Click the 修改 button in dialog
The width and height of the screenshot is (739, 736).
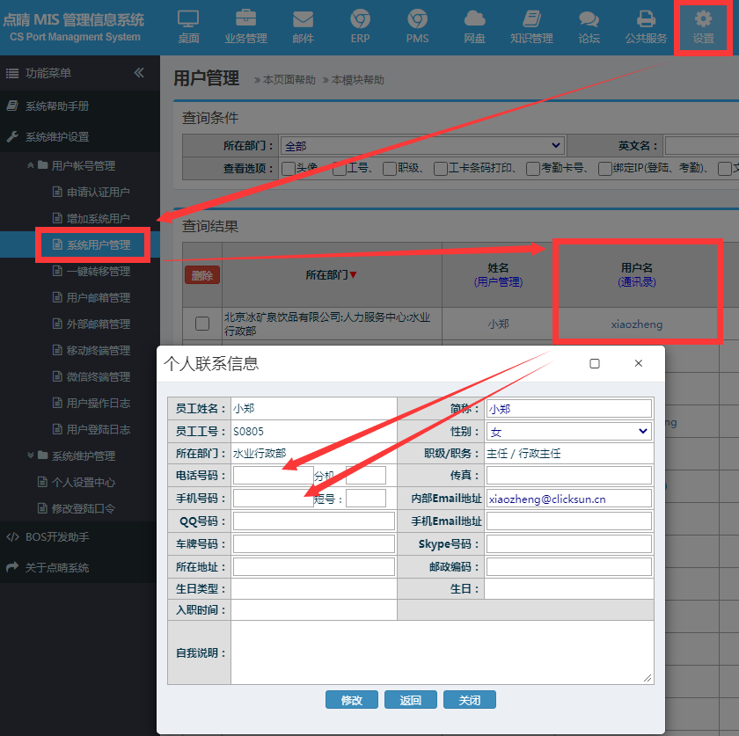click(x=351, y=700)
